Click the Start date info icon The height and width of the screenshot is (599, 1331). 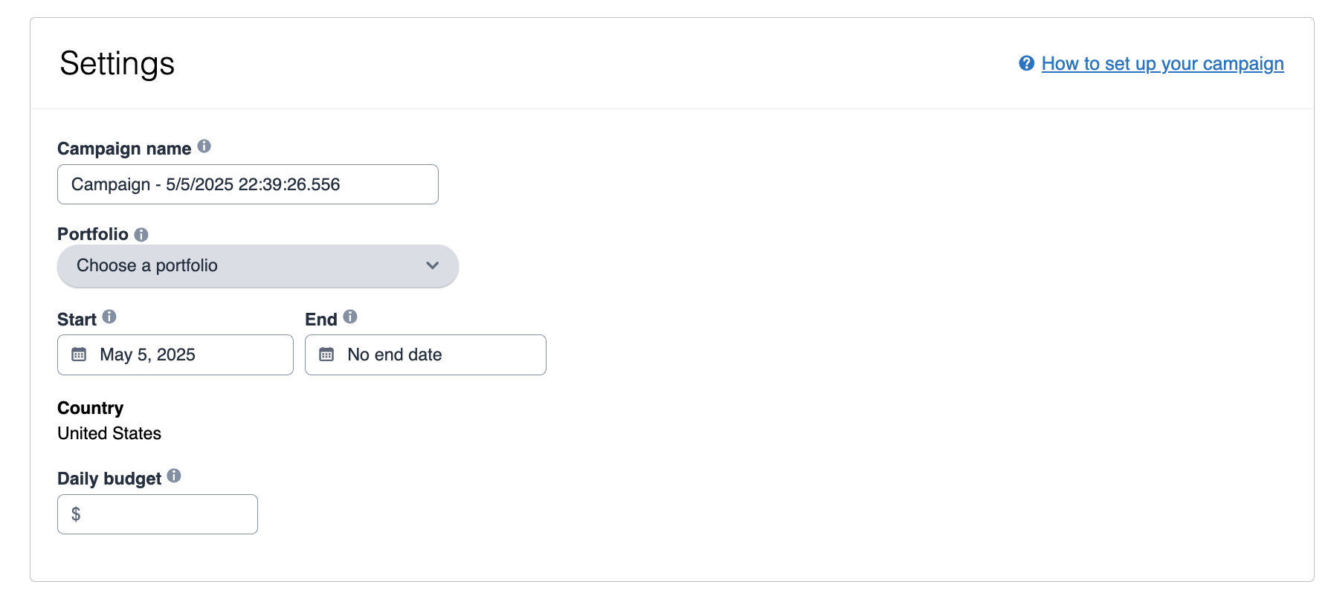pos(109,317)
